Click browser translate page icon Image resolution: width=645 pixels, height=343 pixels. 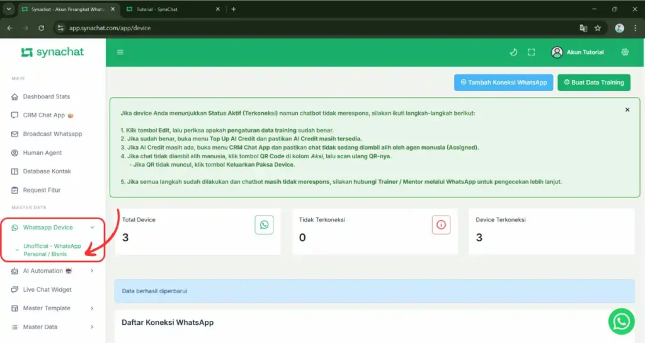tap(583, 28)
